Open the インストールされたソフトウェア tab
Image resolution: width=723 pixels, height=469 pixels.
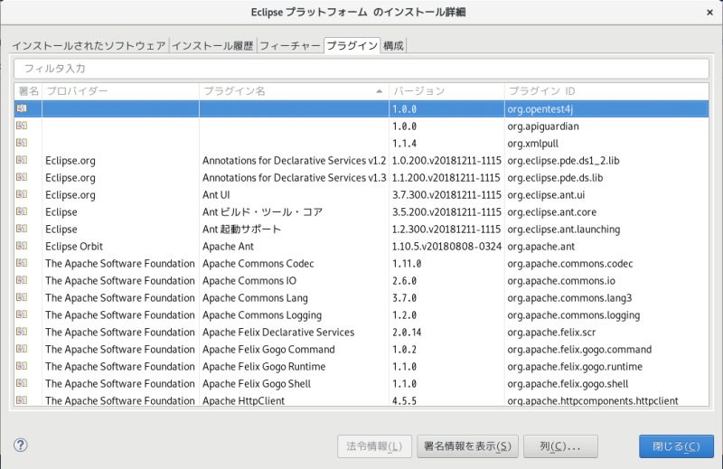point(89,45)
